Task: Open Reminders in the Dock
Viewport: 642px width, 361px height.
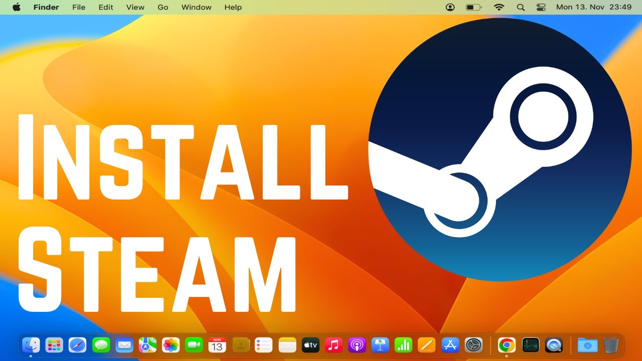Action: tap(264, 345)
